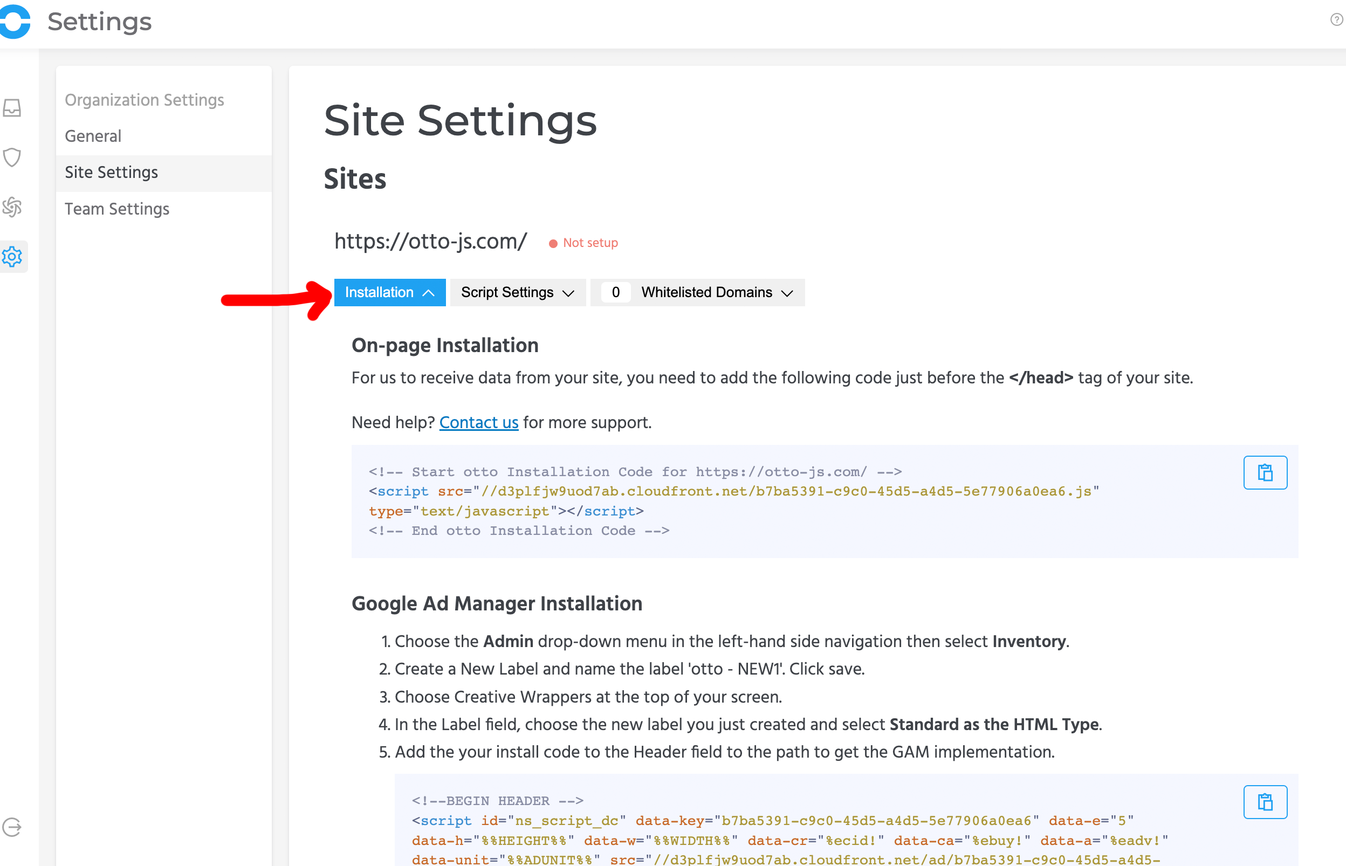Viewport: 1346px width, 866px height.
Task: Click the otto logo in the header
Action: coord(14,22)
